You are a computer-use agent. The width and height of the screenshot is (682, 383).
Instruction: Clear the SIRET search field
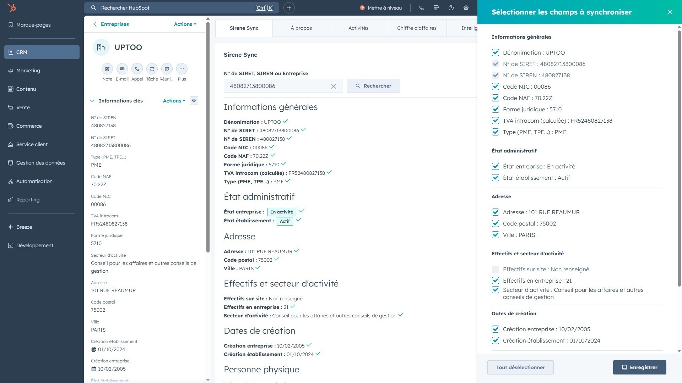coord(333,86)
